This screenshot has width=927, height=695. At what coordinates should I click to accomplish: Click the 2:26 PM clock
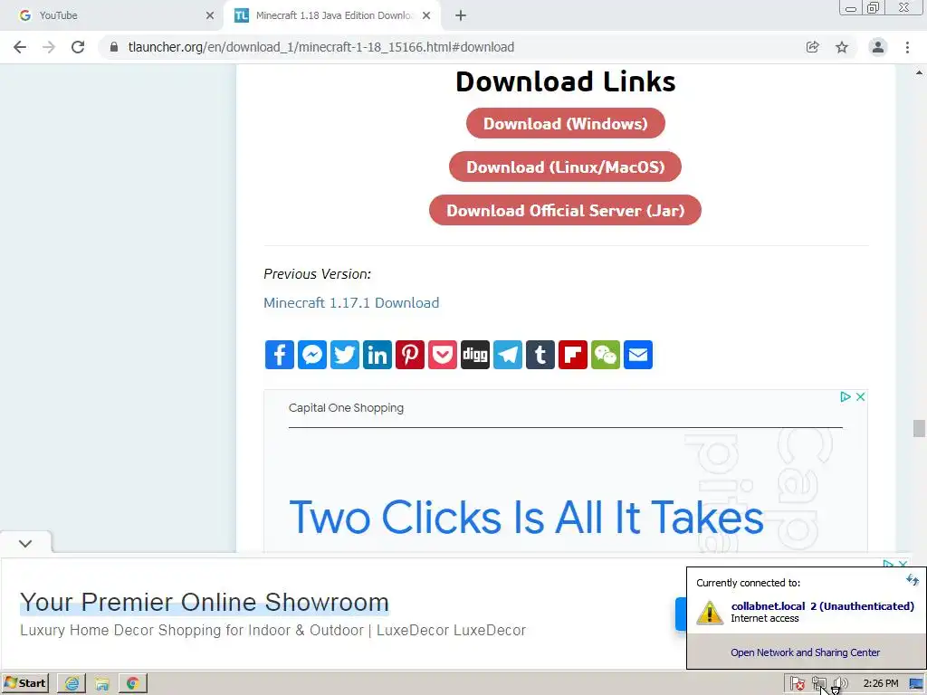click(880, 684)
